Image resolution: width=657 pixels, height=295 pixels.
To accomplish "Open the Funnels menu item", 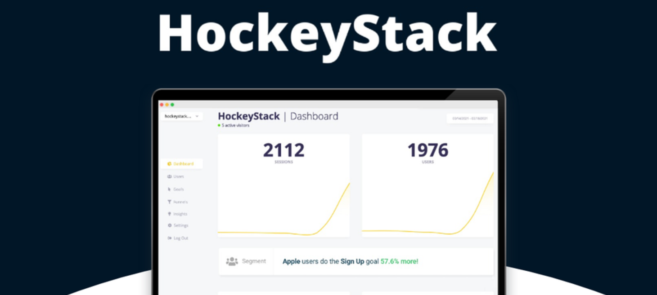I will pyautogui.click(x=180, y=202).
